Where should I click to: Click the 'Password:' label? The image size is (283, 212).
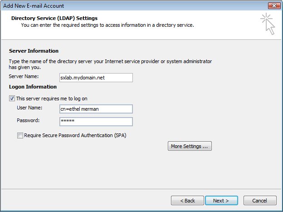[x=27, y=120]
